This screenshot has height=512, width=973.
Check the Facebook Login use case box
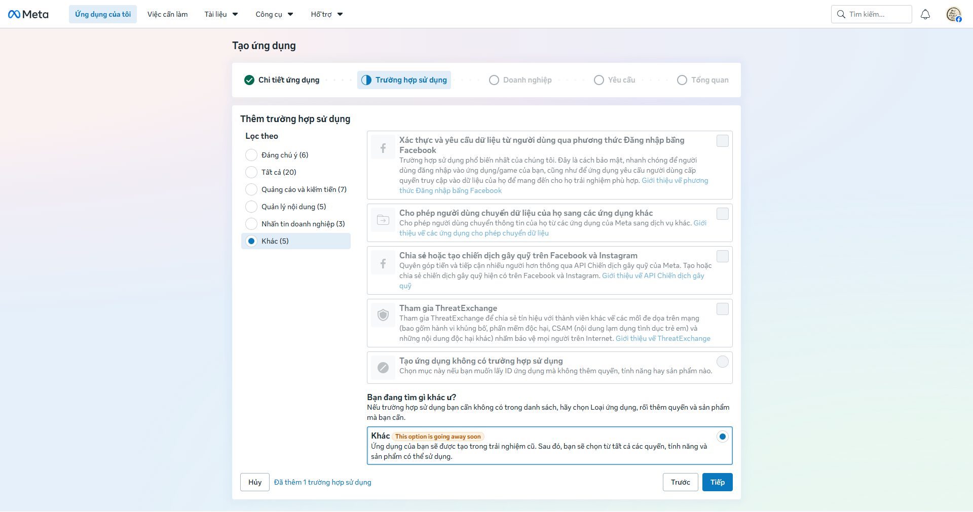pos(723,141)
